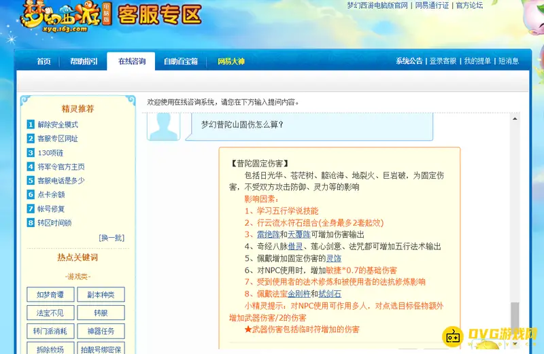
Task: Open 官方论坛 link
Action: click(469, 5)
